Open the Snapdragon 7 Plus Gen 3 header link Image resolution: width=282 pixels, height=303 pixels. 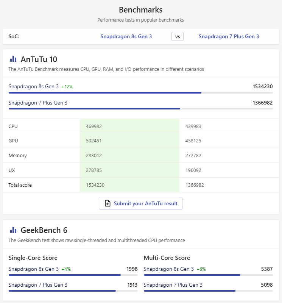click(229, 37)
